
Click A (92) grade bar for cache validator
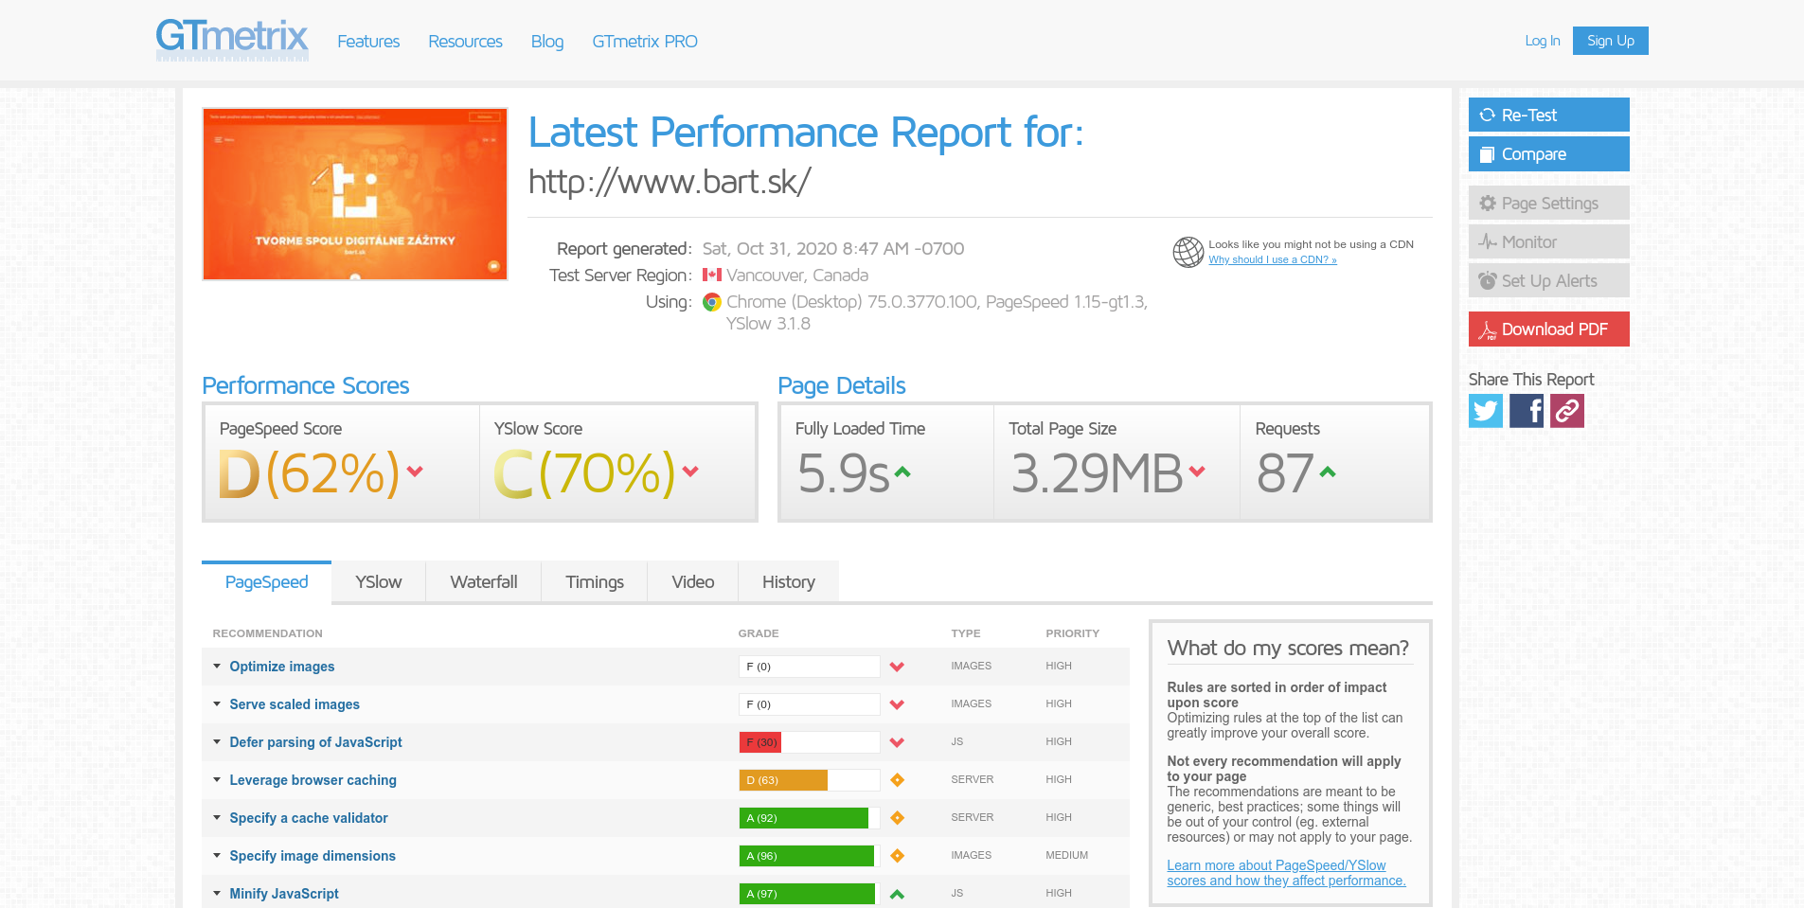(810, 818)
